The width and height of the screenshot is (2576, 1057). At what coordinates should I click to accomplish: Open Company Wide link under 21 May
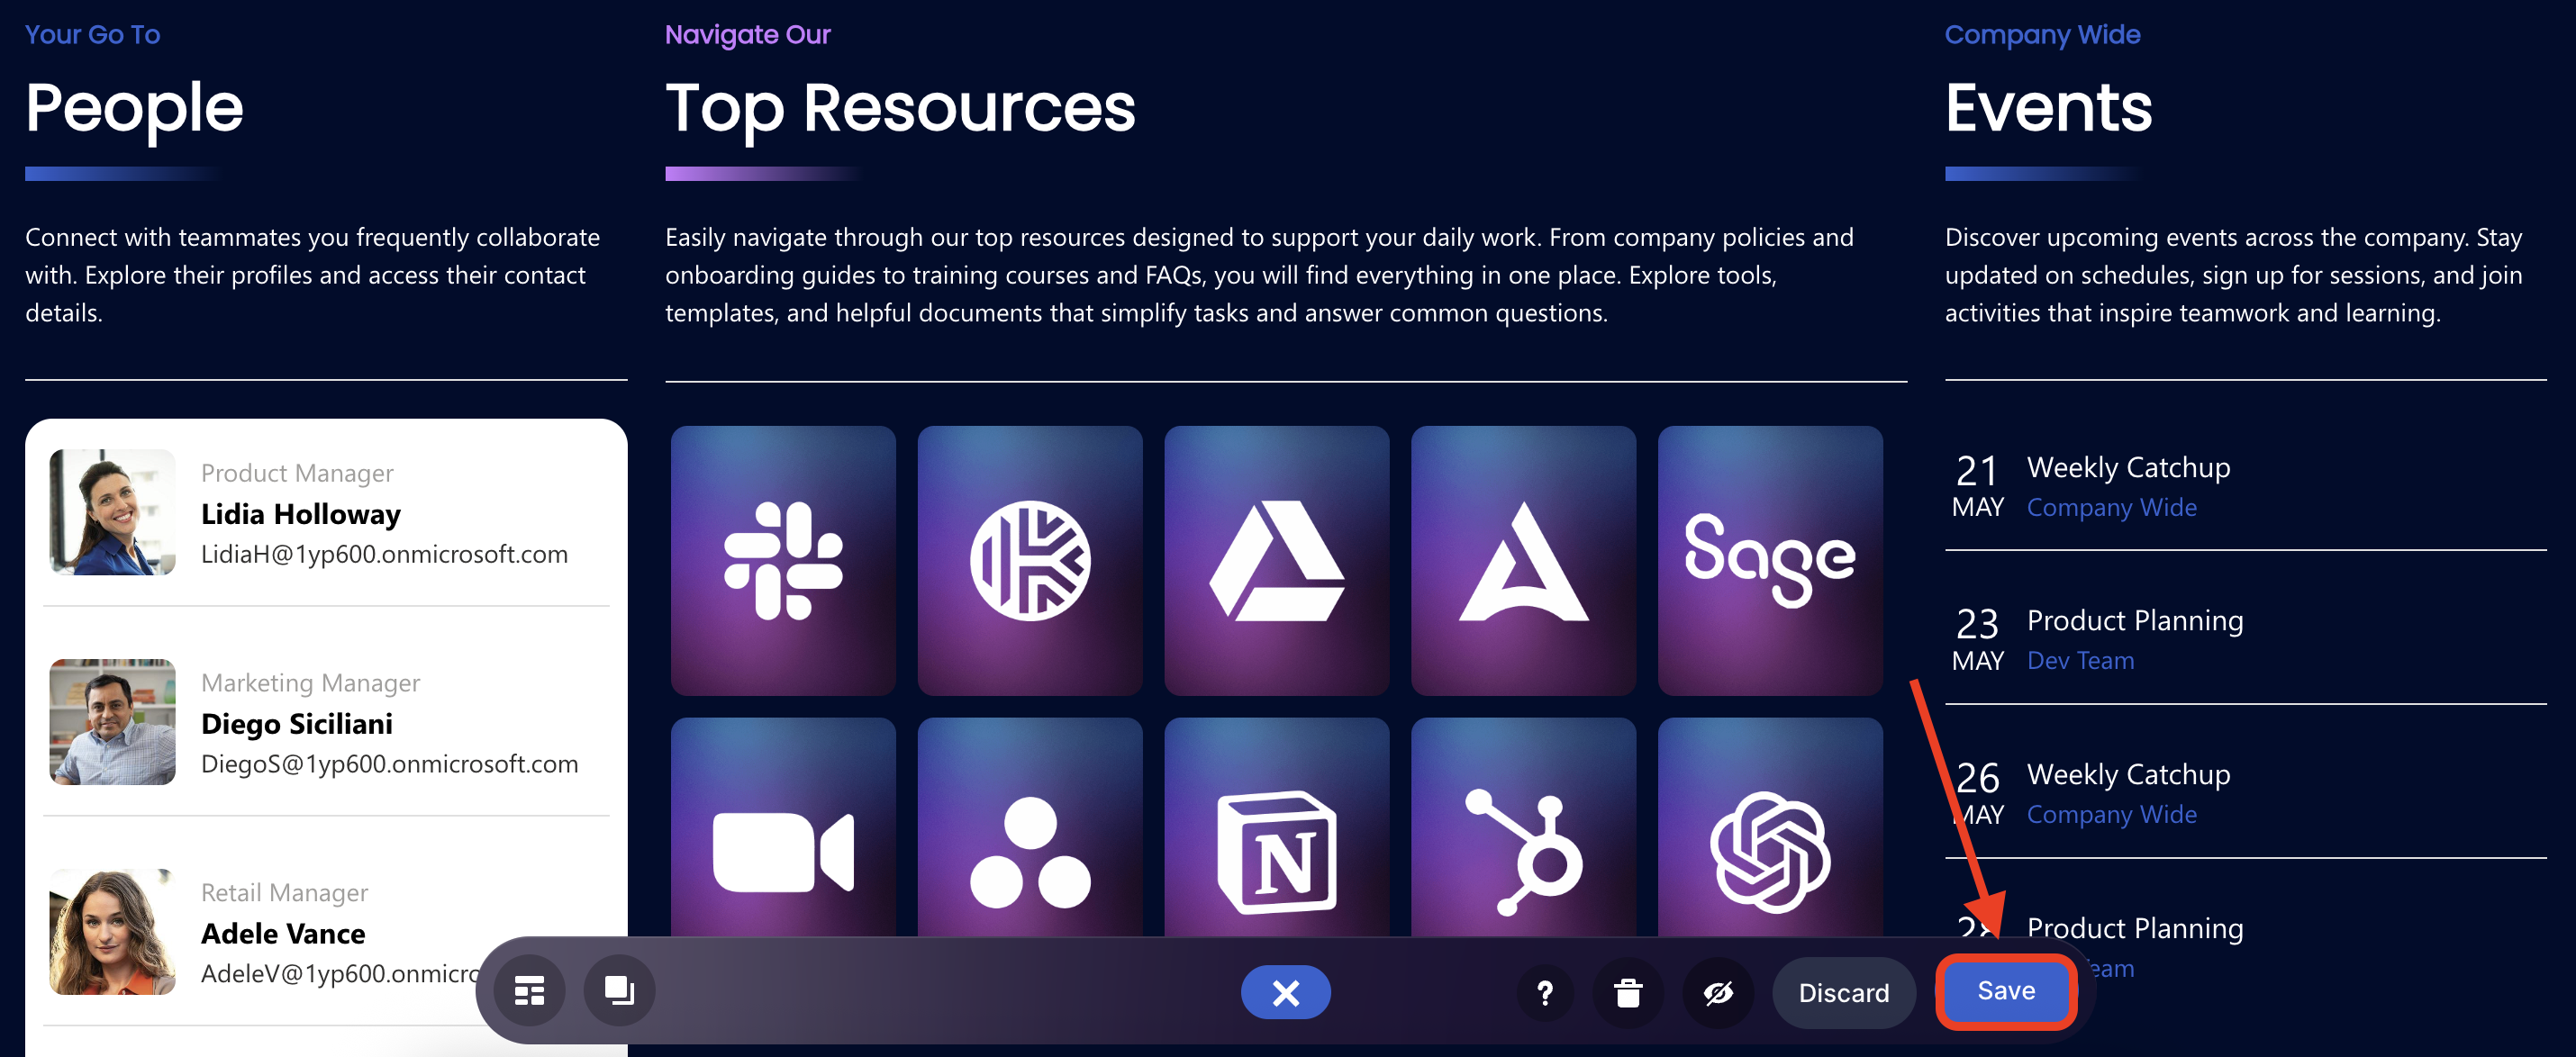2111,507
